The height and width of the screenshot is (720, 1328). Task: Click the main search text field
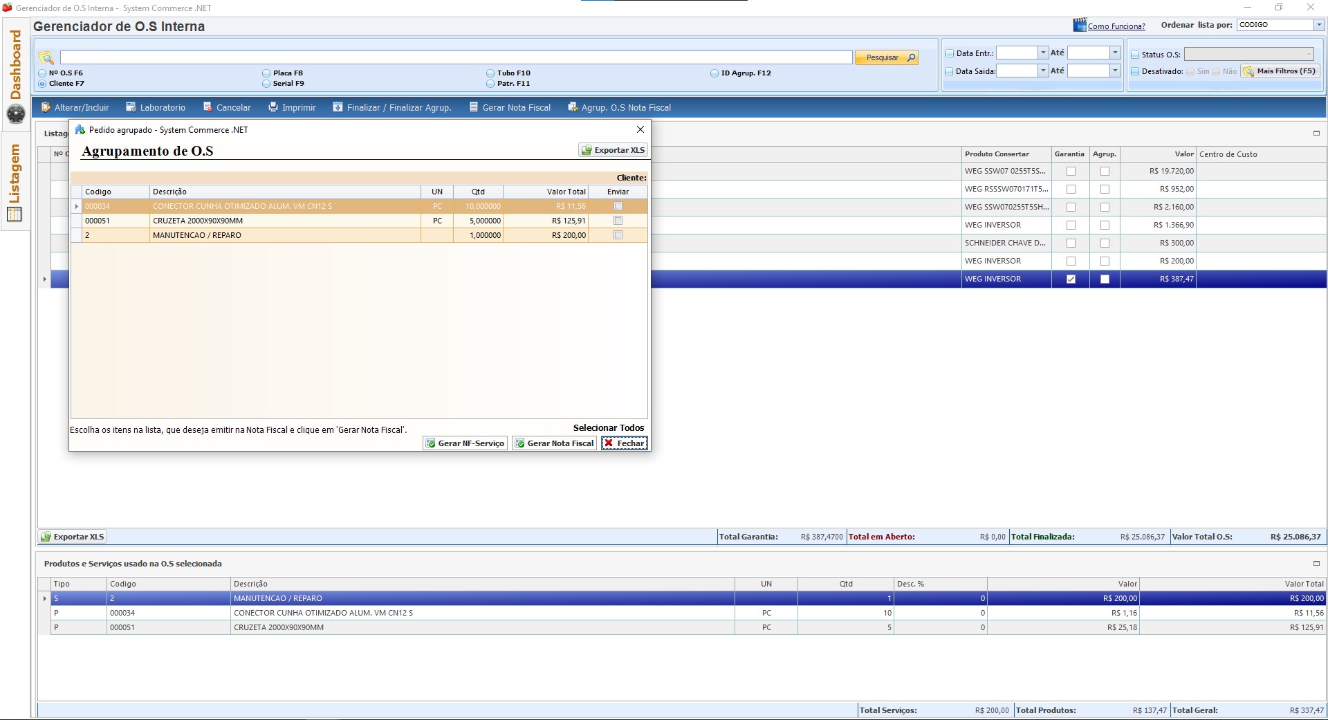point(455,57)
